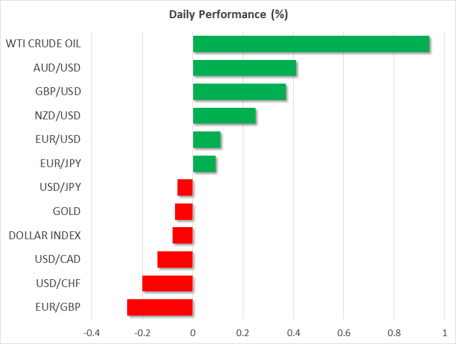
Task: Click the EUR/USD green bar
Action: 207,140
